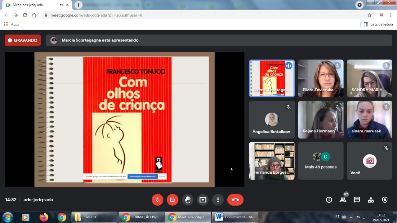The width and height of the screenshot is (397, 223).
Task: Open the chat panel icon
Action: [x=357, y=200]
